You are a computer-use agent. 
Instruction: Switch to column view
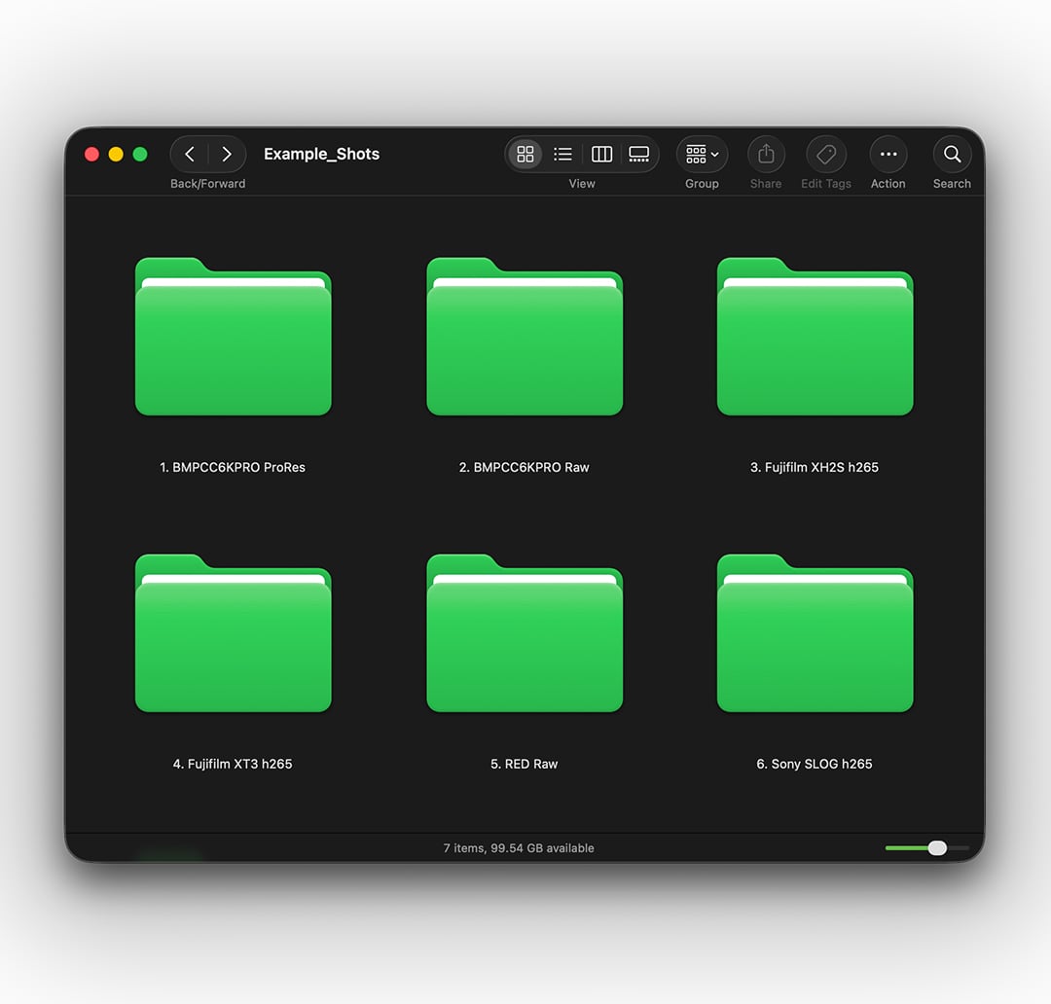pos(601,154)
